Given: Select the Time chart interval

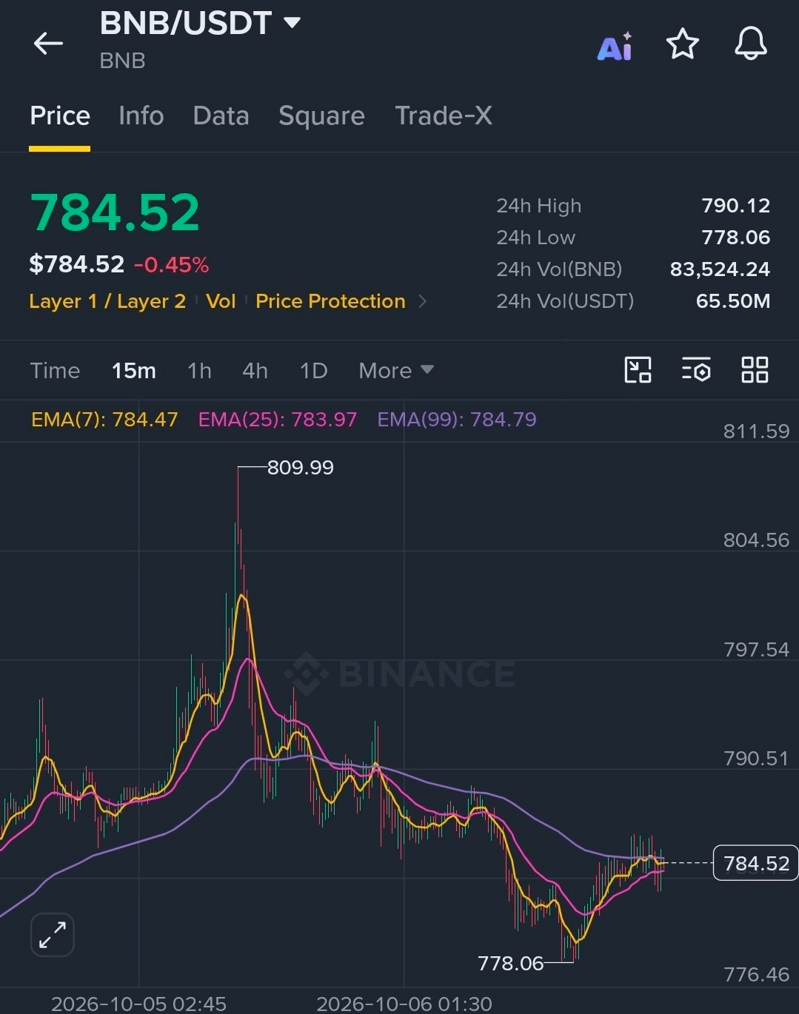Looking at the screenshot, I should pyautogui.click(x=55, y=370).
